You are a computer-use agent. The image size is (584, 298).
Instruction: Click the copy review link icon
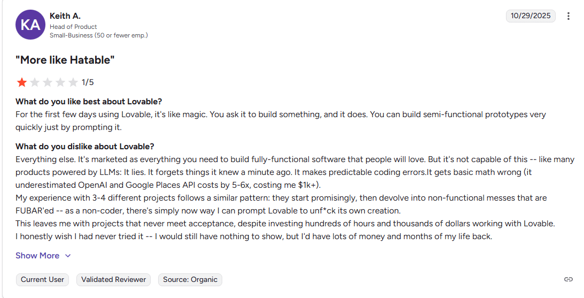(569, 279)
